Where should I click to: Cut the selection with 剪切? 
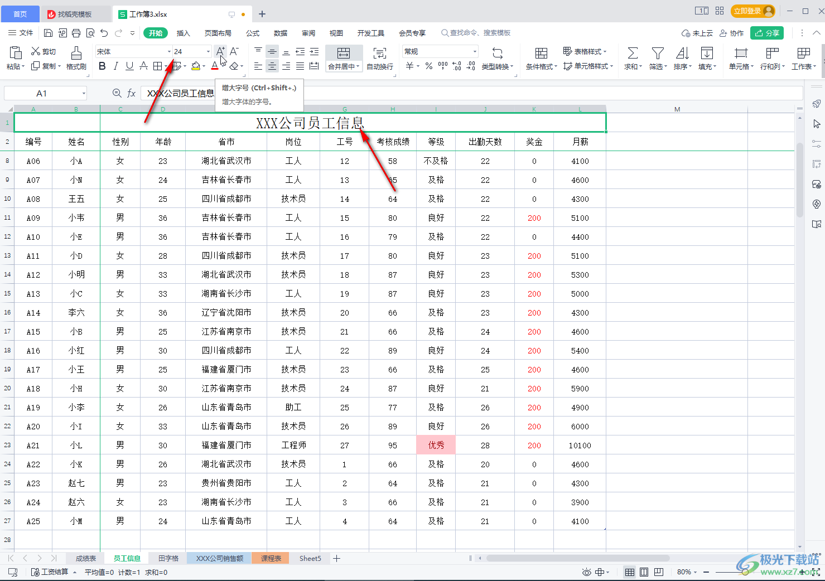coord(44,51)
